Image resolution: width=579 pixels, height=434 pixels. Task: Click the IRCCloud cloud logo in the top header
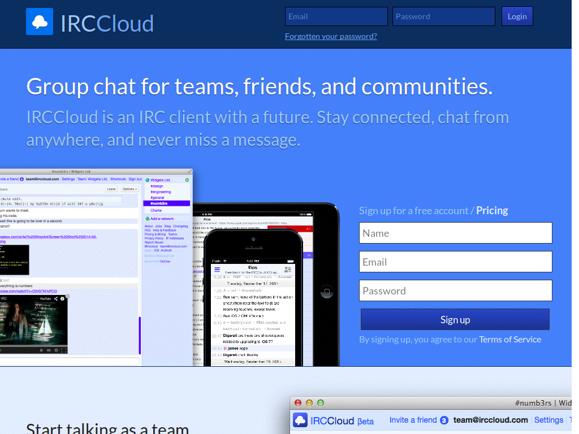(x=39, y=21)
